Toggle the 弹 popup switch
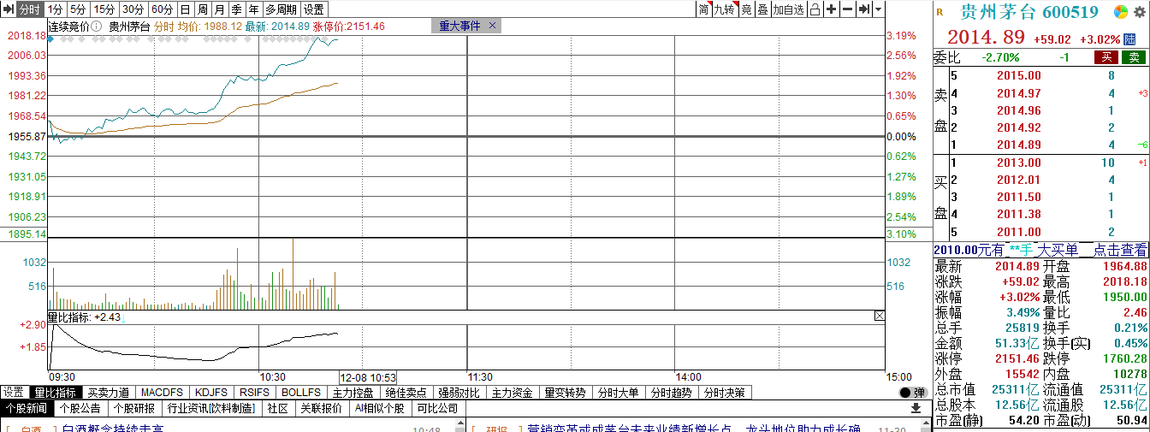This screenshot has height=432, width=1150. [x=912, y=393]
